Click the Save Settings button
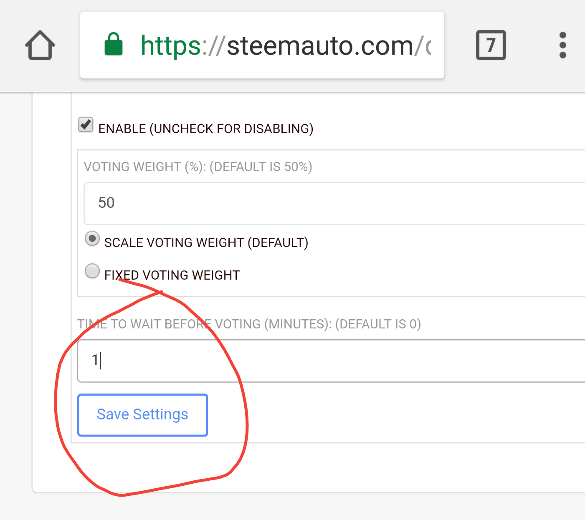This screenshot has height=520, width=585. [142, 415]
